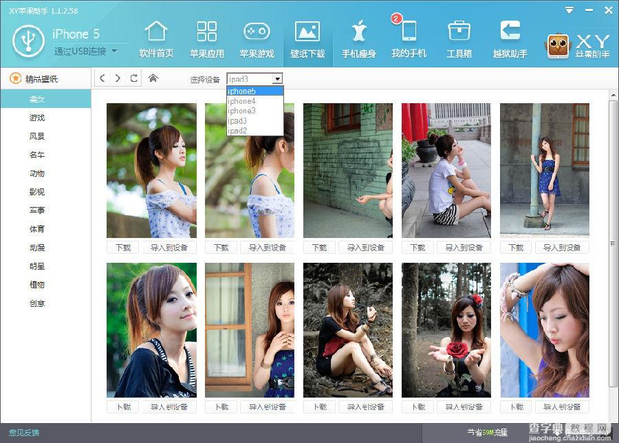The image size is (619, 443).
Task: Go back with the left arrow icon
Action: click(x=102, y=78)
